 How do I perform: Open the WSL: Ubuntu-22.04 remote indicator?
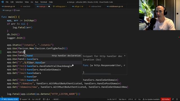[x=10, y=99]
